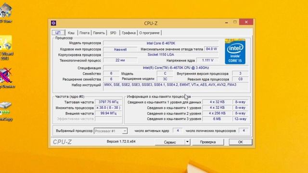308x173 pixels.
Task: Click the 22 нм technology value
Action: coord(120,60)
